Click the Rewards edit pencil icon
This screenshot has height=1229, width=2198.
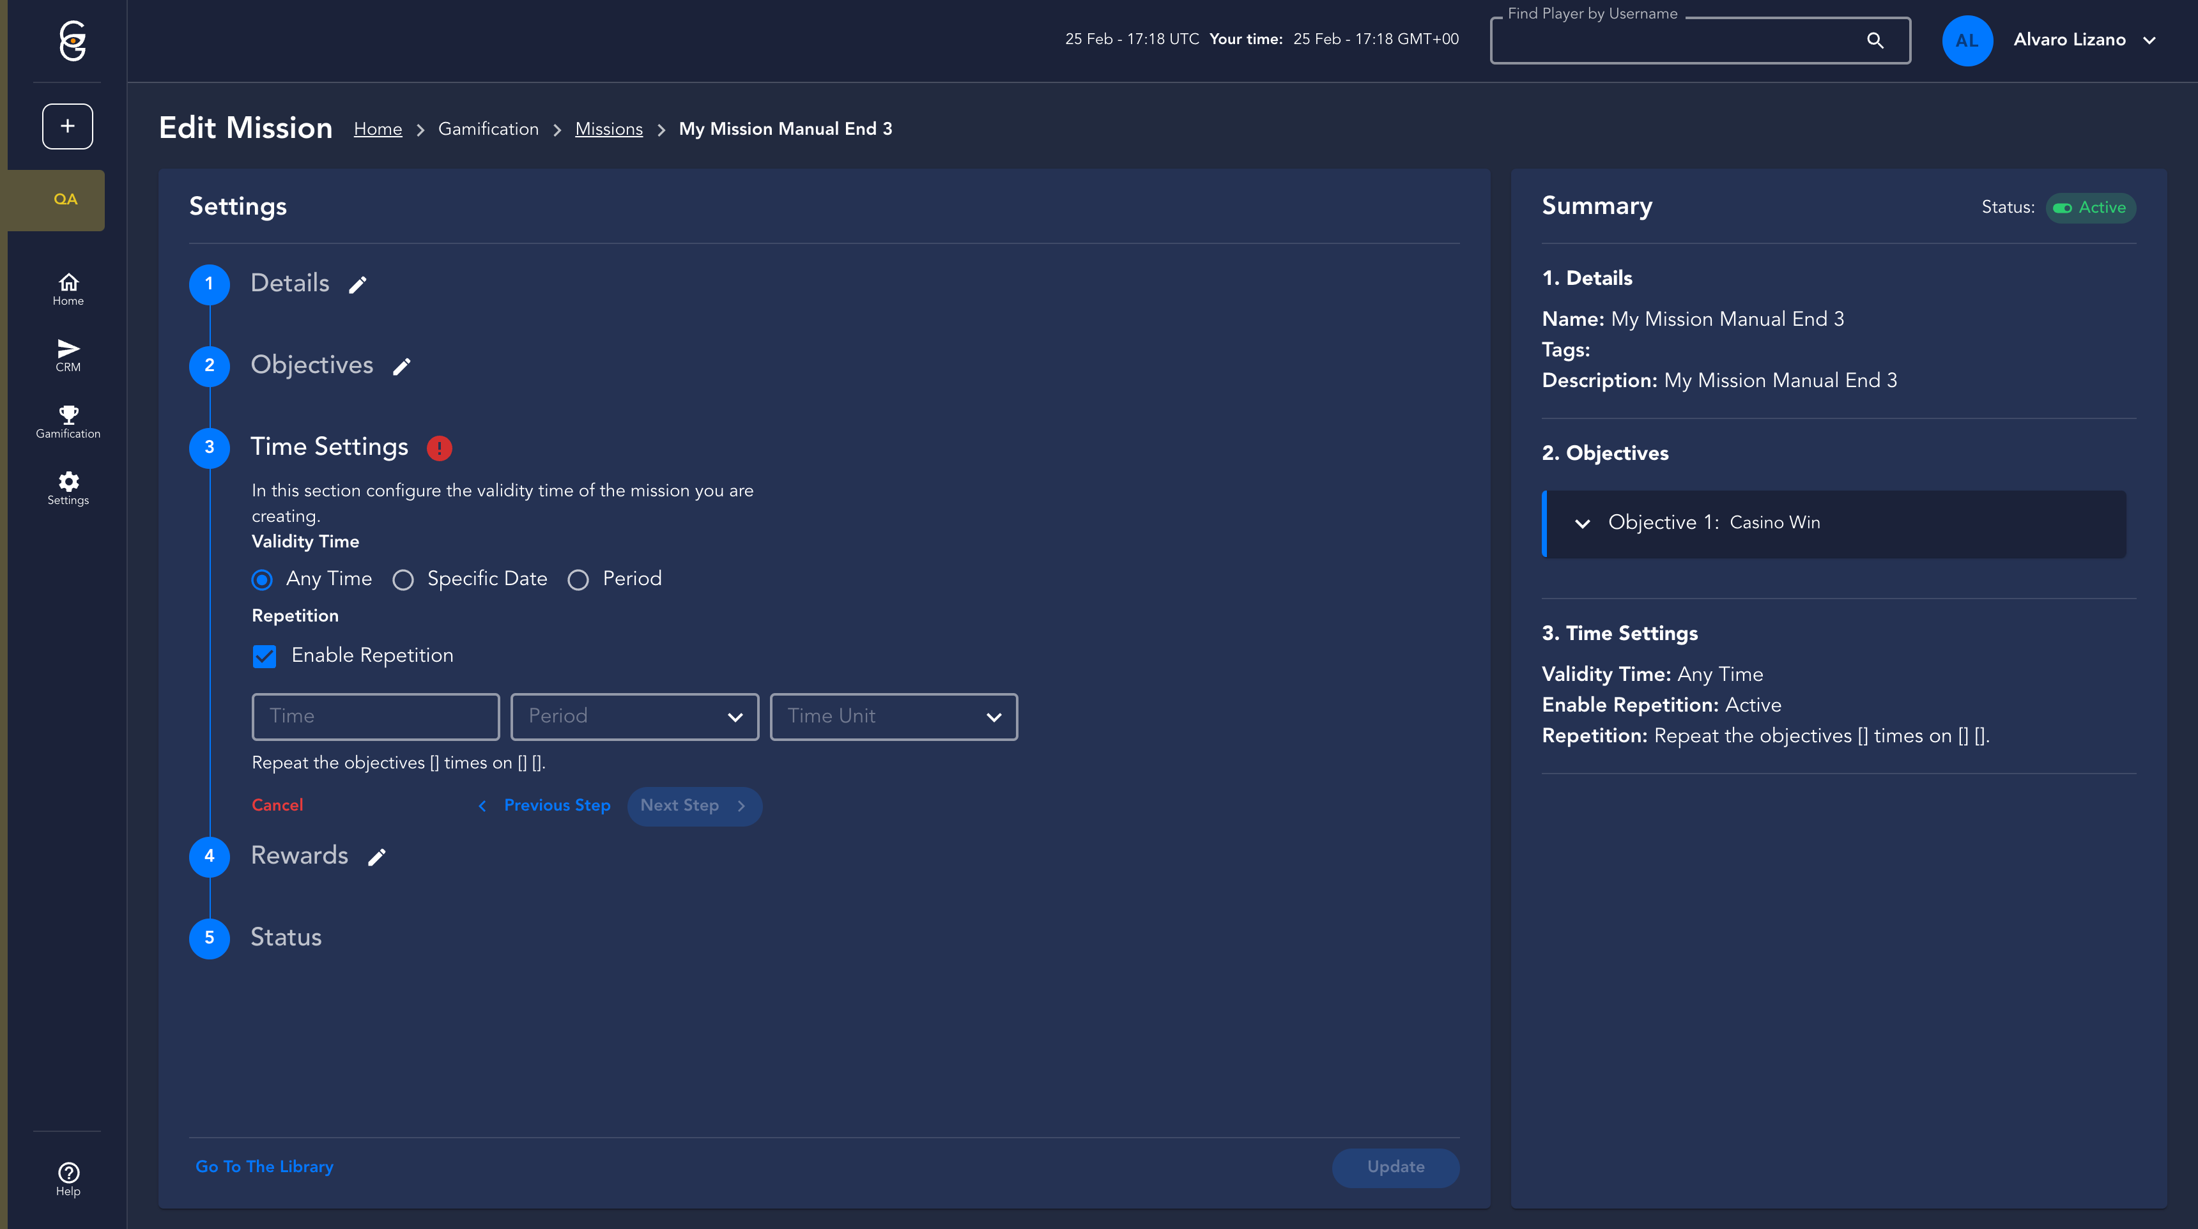click(376, 857)
